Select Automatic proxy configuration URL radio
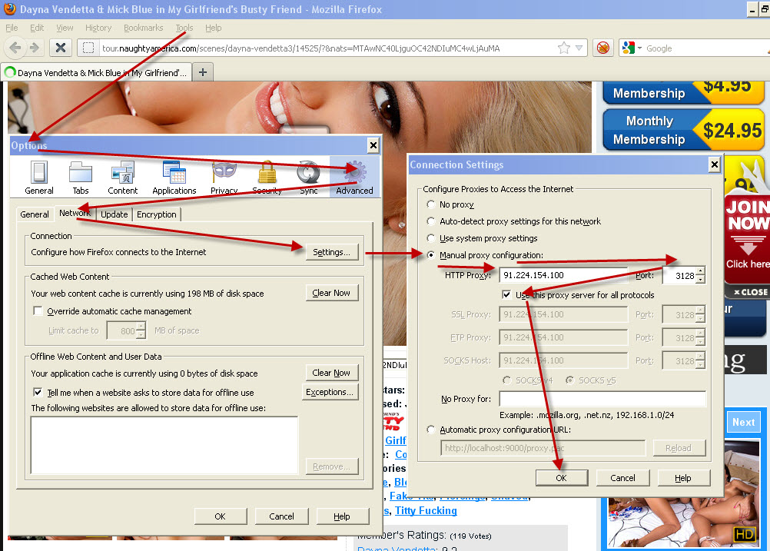This screenshot has height=551, width=770. coord(431,430)
